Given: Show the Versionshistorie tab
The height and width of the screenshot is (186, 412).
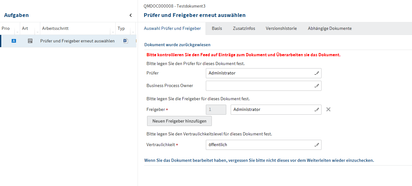Looking at the screenshot, I should 281,28.
